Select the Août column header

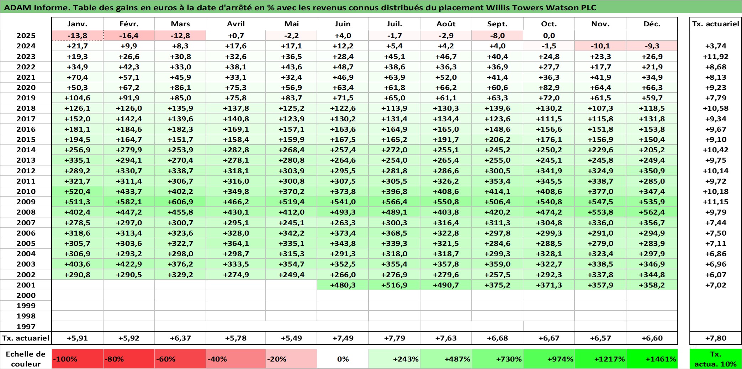[x=446, y=24]
